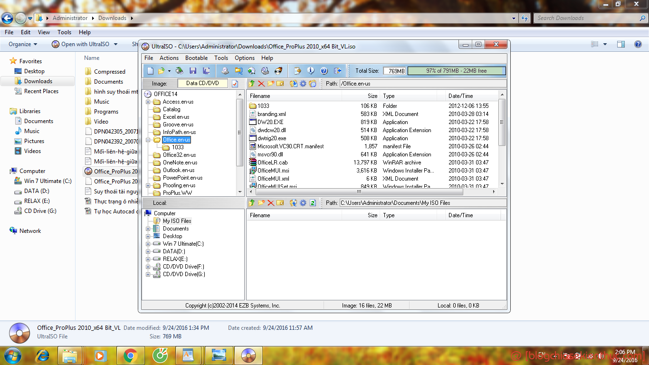Click the Internet Explorer icon on taskbar
Image resolution: width=649 pixels, height=365 pixels.
pyautogui.click(x=44, y=355)
